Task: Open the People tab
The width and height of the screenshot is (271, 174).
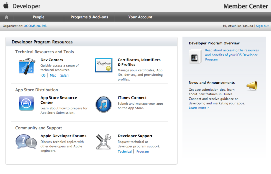Action: point(39,17)
